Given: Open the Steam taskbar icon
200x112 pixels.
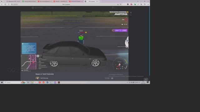Looking at the screenshot, I should point(47,82).
